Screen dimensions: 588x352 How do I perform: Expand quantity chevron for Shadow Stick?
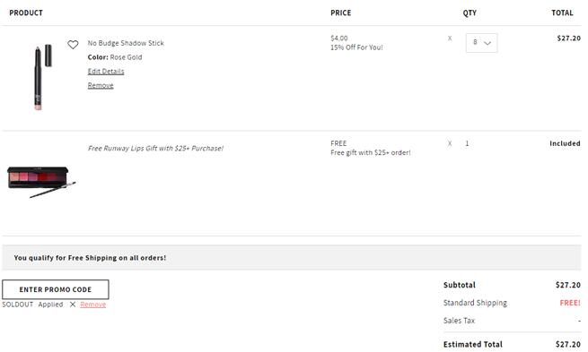487,43
